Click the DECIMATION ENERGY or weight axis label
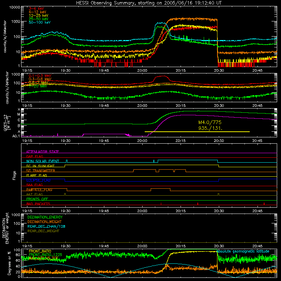Image resolution: width=281 pixels, height=281 pixels. [x=5, y=228]
